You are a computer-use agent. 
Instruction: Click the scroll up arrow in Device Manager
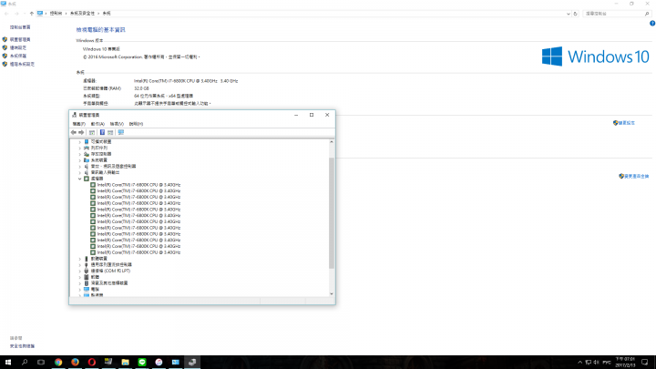332,142
